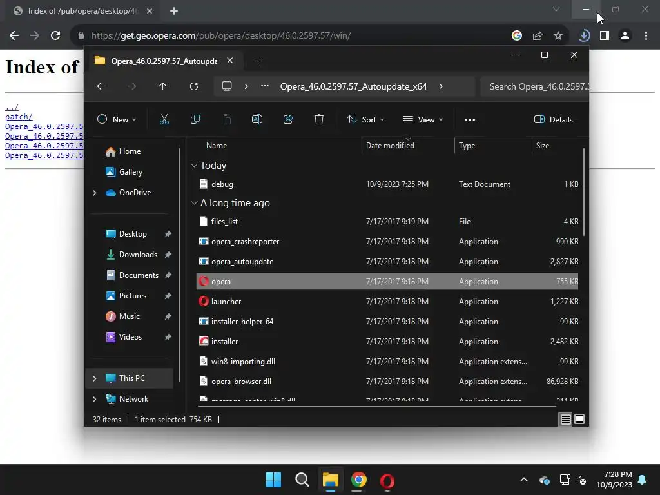Open taskbar Search
Image resolution: width=660 pixels, height=495 pixels.
pos(302,480)
